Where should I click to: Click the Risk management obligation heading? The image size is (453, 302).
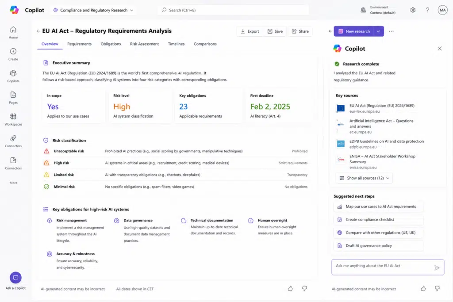coord(71,220)
